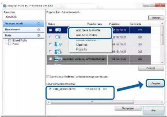Click the XXXXXXX user name value
Viewport: 167px width, 117px height.
11,17
